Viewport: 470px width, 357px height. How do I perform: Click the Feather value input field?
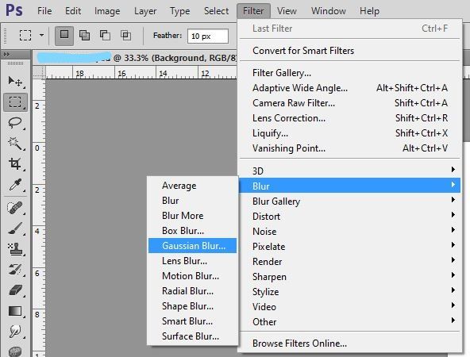click(208, 36)
